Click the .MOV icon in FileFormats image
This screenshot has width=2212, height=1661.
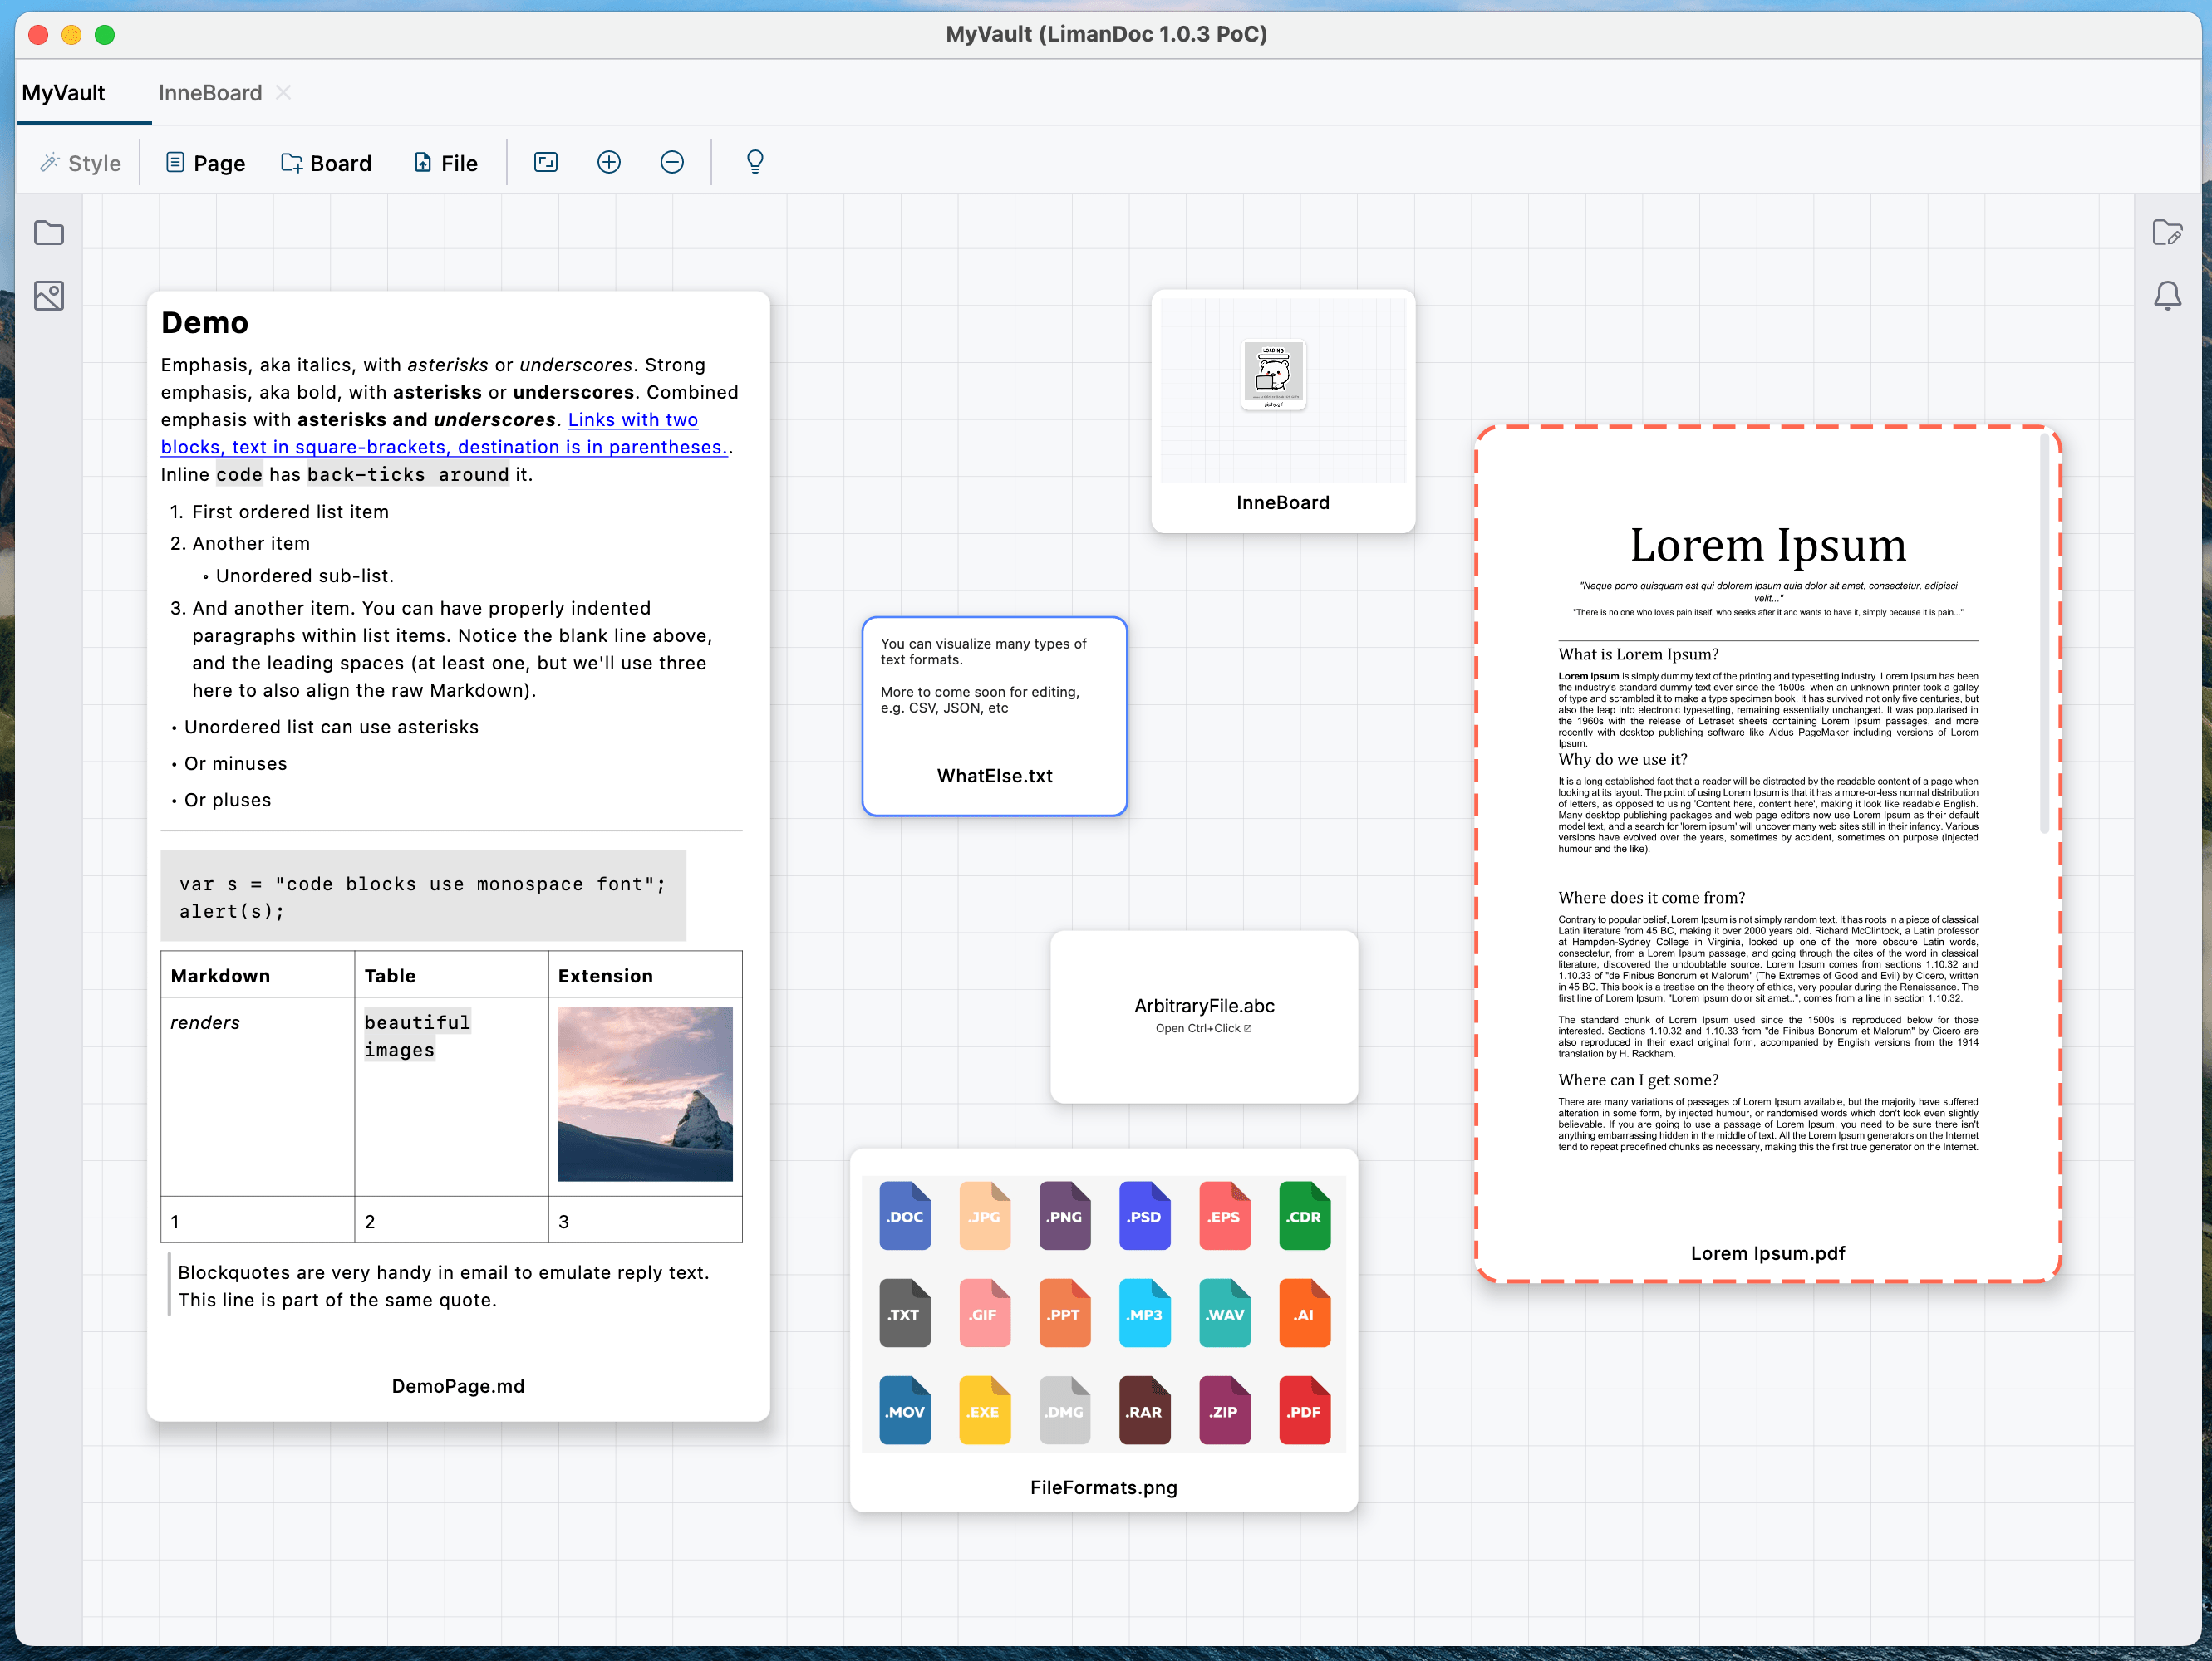coord(905,1410)
